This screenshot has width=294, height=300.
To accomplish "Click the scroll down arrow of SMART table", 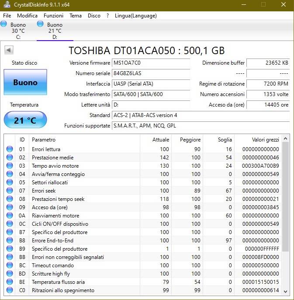I will [285, 291].
